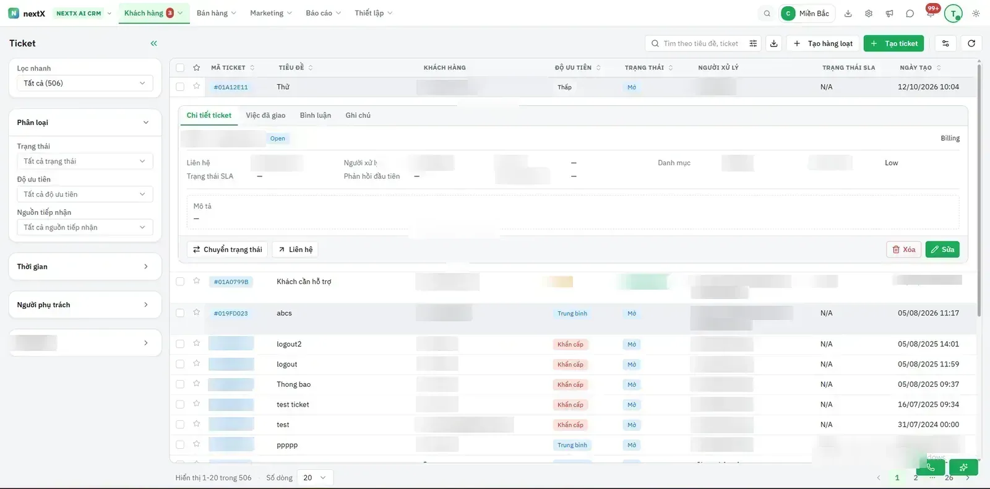The width and height of the screenshot is (990, 489).
Task: Open the chat bubble icon
Action: coord(910,14)
